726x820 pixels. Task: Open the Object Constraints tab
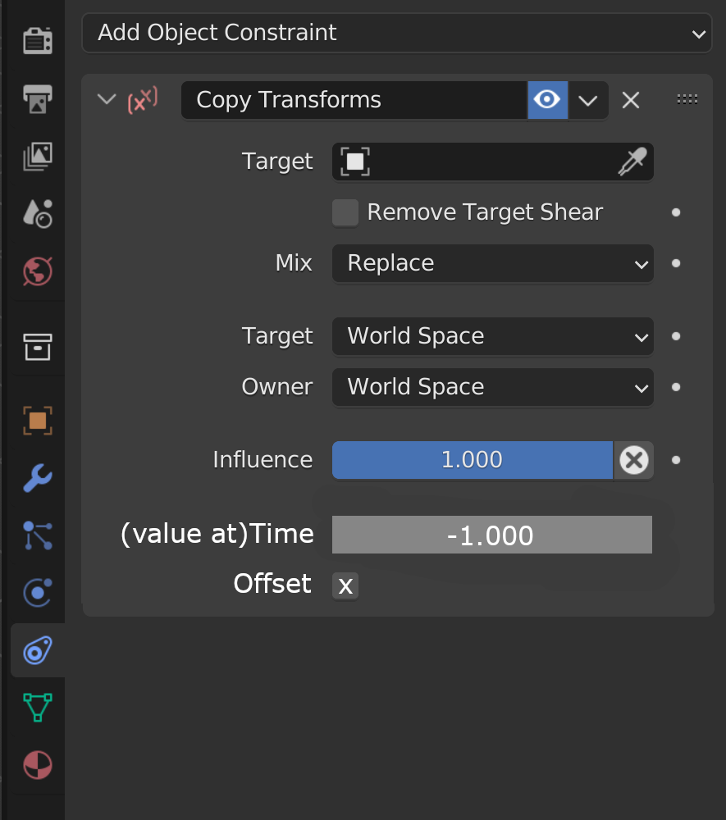click(38, 650)
